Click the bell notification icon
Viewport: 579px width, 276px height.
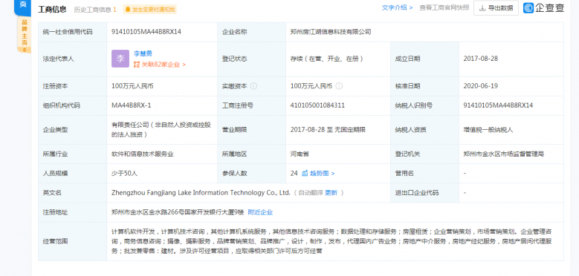pyautogui.click(x=128, y=10)
